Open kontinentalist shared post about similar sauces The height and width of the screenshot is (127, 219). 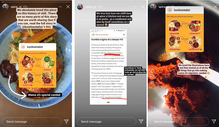[x=185, y=29]
